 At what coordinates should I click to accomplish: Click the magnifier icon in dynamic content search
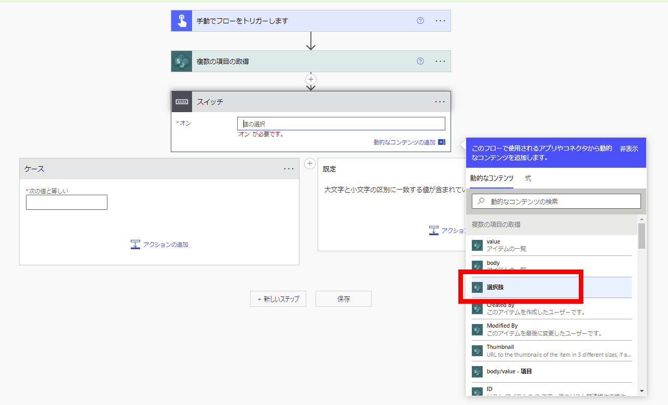[480, 201]
